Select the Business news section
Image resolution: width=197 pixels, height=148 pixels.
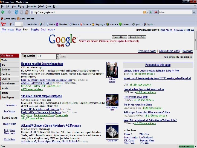tap(10, 70)
